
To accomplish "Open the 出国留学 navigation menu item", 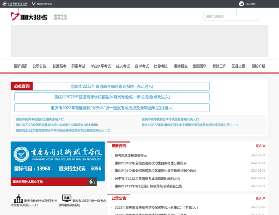I will click(x=200, y=66).
